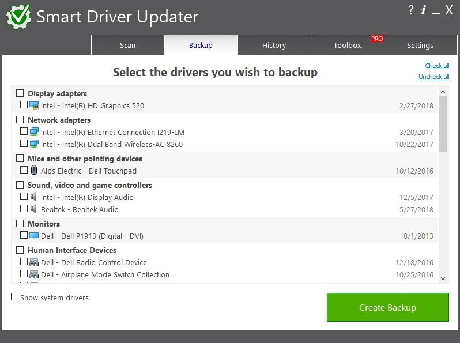460x343 pixels.
Task: Click the Smart Driver Updater gear logo
Action: [18, 17]
